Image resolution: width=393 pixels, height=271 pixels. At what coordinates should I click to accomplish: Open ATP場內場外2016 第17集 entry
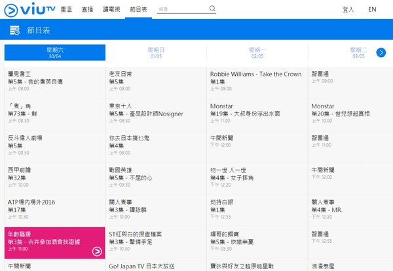point(55,211)
